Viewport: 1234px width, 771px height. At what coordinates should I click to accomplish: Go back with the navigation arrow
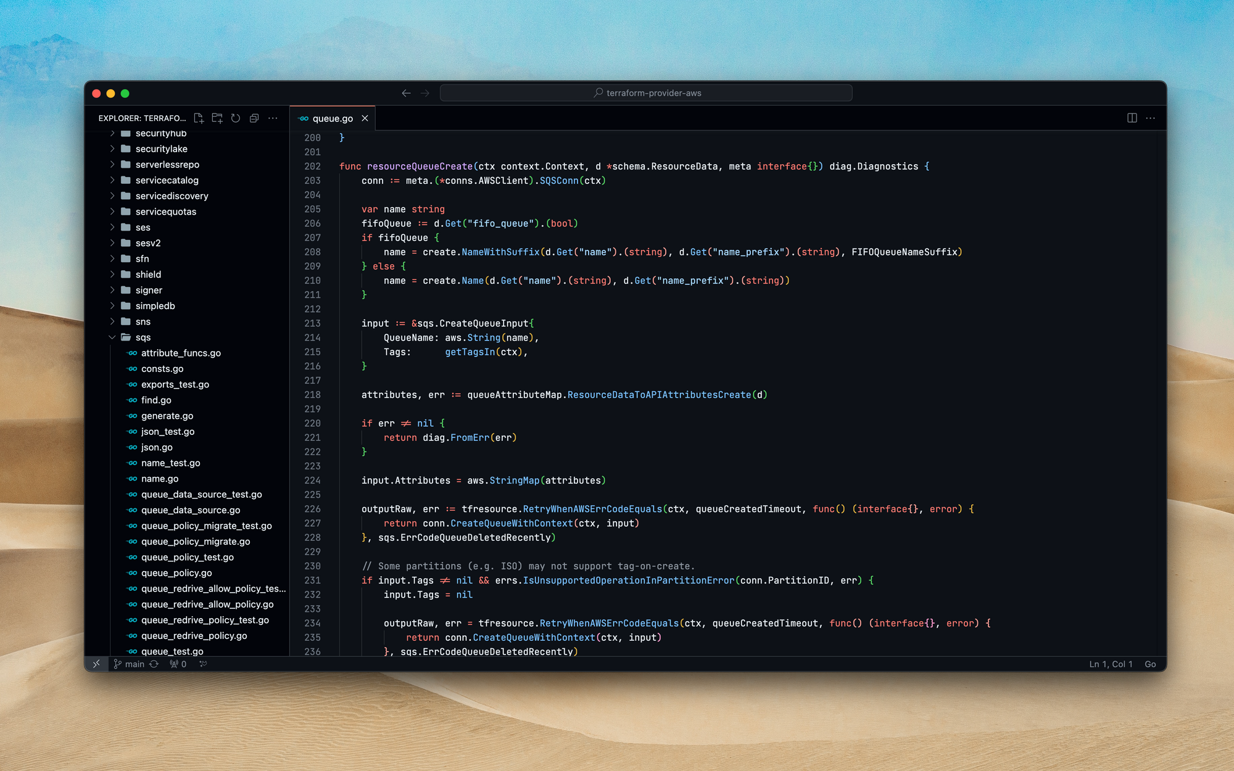point(406,93)
